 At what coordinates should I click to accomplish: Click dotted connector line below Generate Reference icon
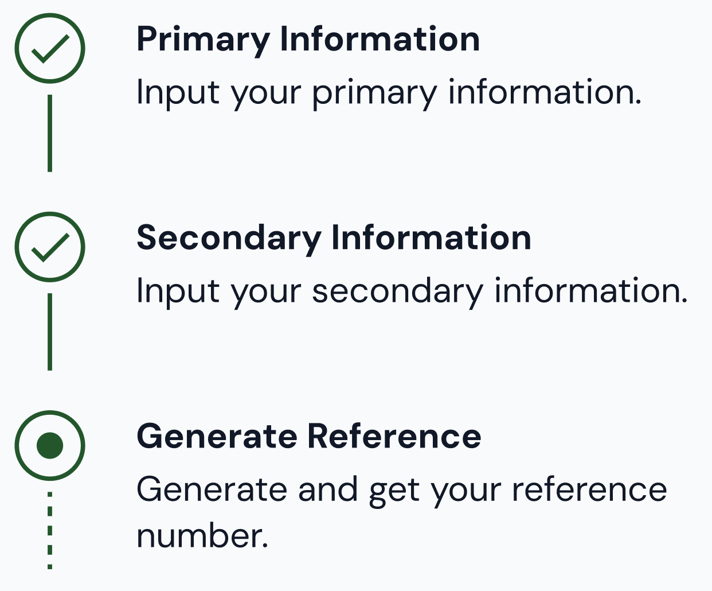click(50, 530)
